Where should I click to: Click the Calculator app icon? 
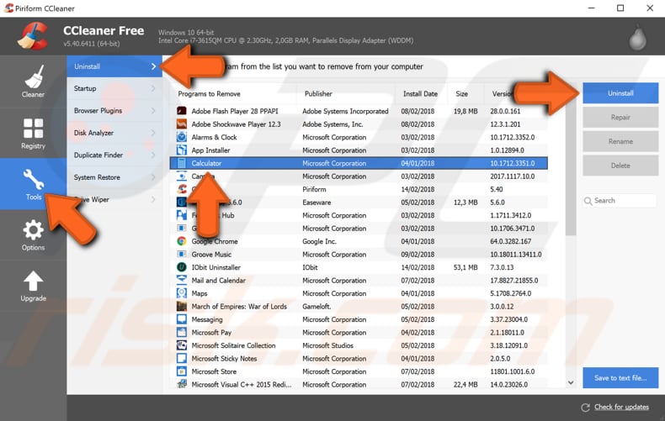click(x=182, y=163)
